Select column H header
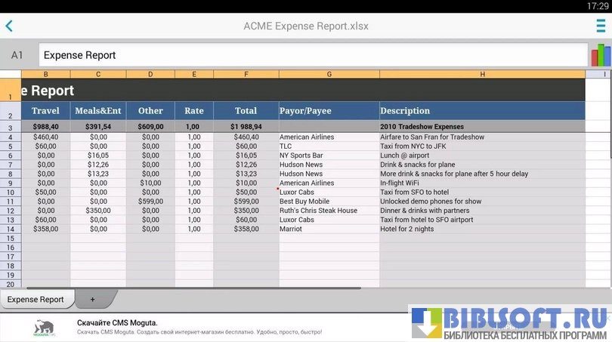This screenshot has height=342, width=612. click(482, 74)
